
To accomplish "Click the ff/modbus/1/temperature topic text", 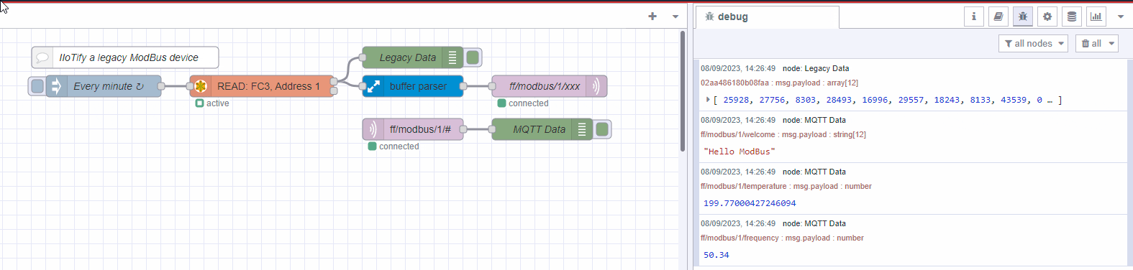I will [744, 186].
